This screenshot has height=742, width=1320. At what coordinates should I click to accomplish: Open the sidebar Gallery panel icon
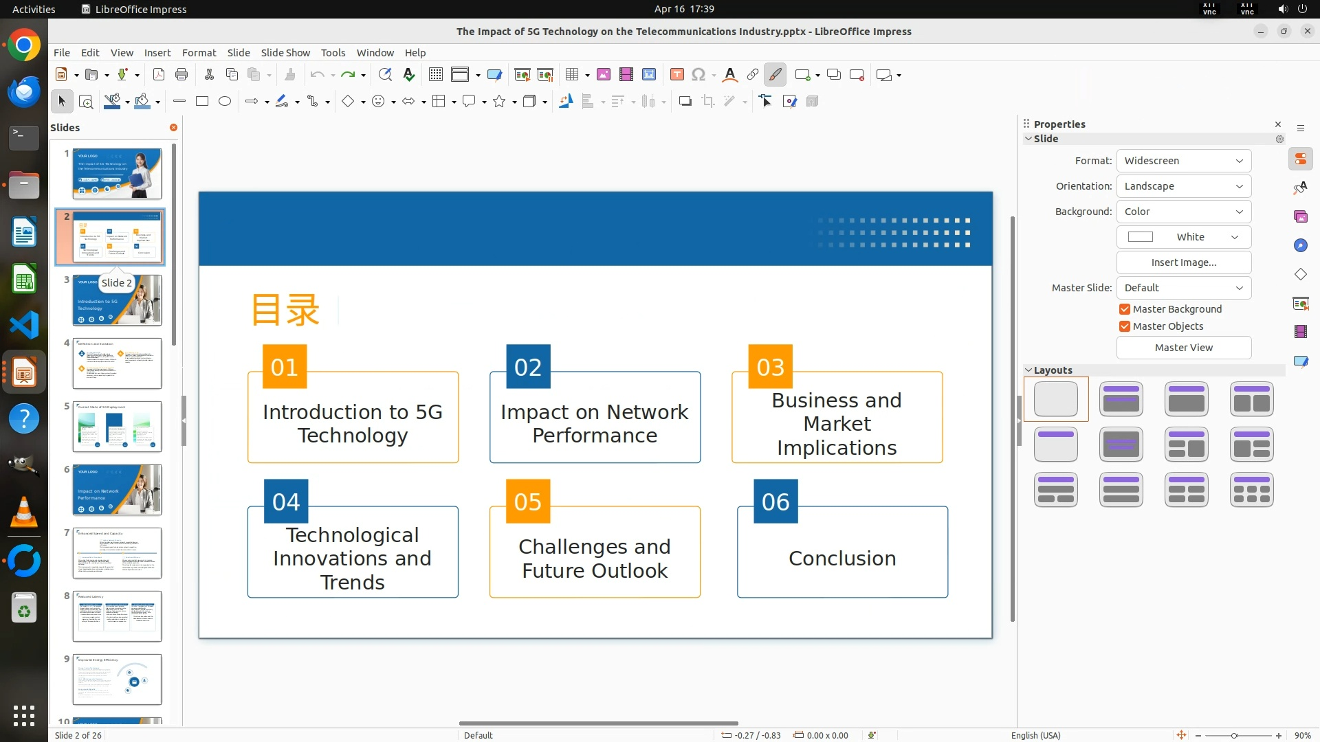[1300, 217]
